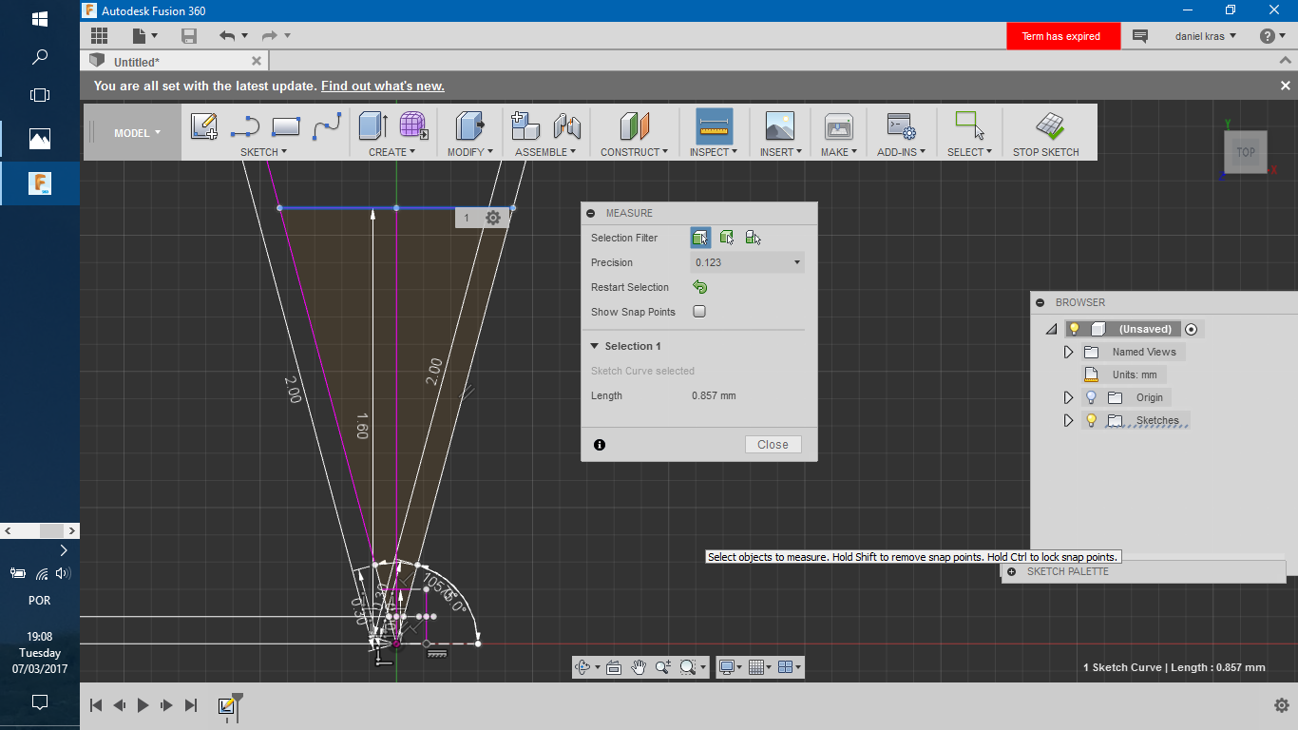Click the TOP face of the ViewCube
Image resolution: width=1298 pixels, height=730 pixels.
(x=1246, y=152)
